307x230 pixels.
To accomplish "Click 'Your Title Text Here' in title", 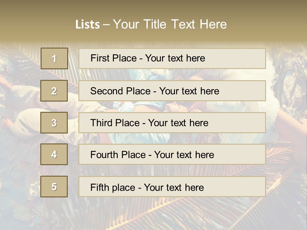I will (170, 25).
